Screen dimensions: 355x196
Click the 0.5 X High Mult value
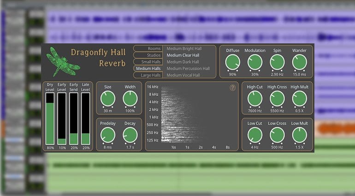click(299, 111)
